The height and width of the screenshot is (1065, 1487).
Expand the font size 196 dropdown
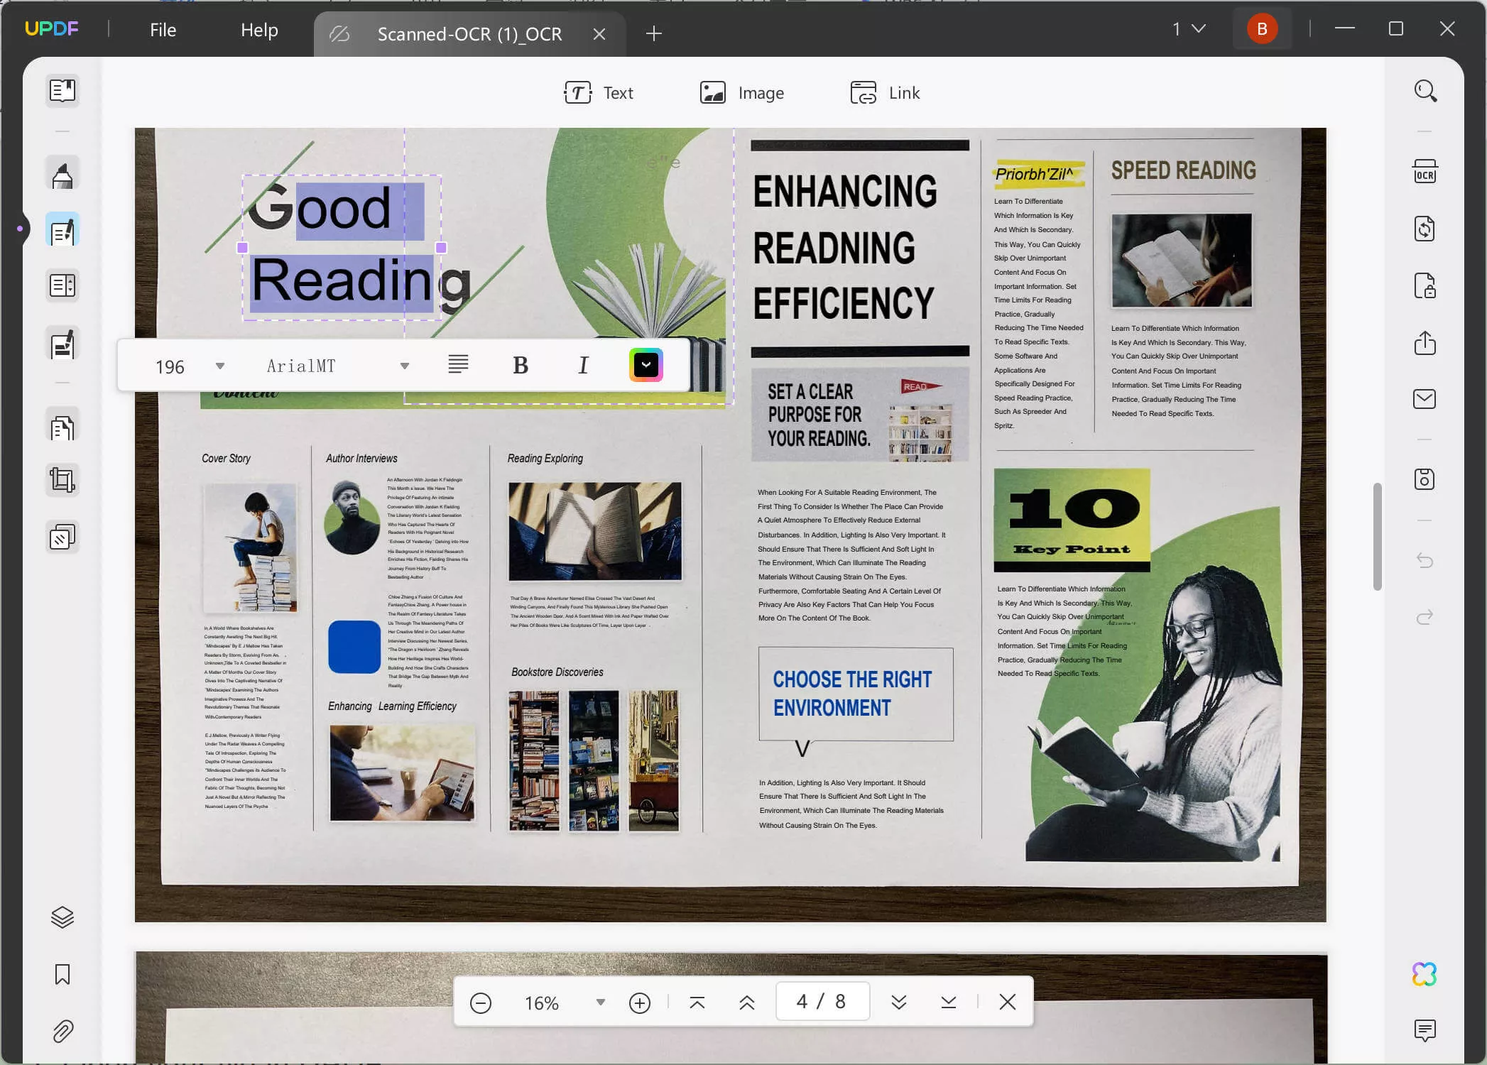tap(220, 366)
